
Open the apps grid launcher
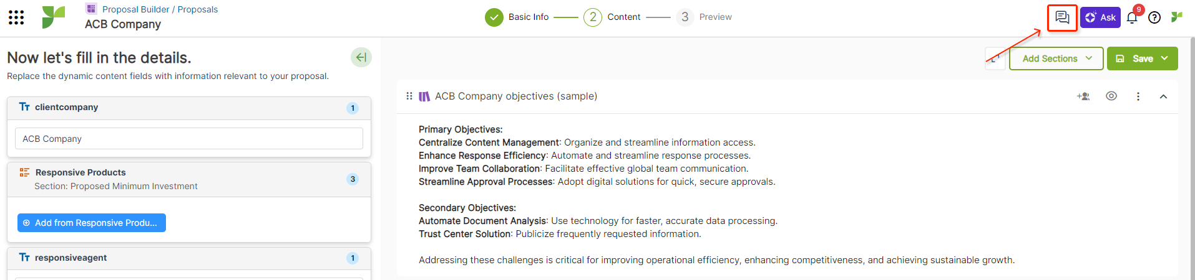coord(16,17)
